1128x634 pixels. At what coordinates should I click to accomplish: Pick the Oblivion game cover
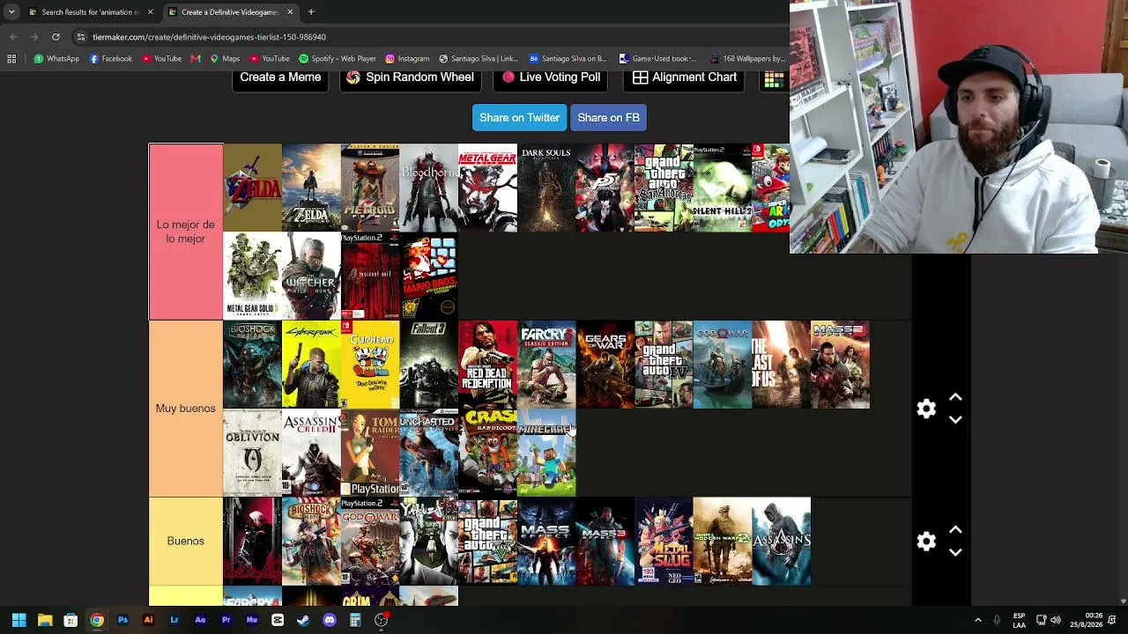pyautogui.click(x=252, y=453)
